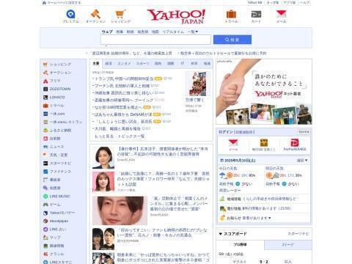Select the 動画 search tab
This screenshot has width=352, height=264.
[131, 32]
